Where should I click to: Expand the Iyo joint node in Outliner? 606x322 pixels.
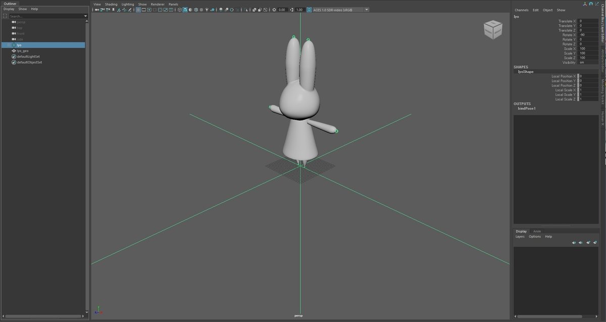tap(8, 45)
